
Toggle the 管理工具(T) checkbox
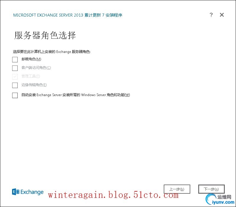tap(15, 77)
